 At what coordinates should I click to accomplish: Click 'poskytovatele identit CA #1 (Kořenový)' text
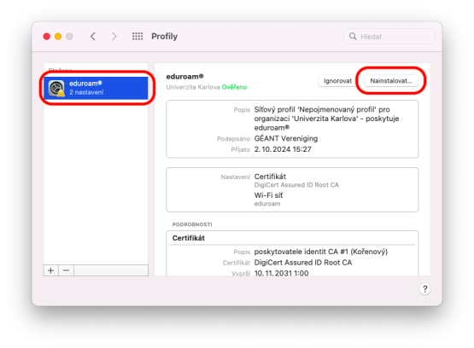click(x=321, y=252)
